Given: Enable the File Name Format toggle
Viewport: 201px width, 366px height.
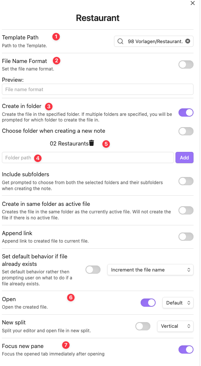Looking at the screenshot, I should pyautogui.click(x=186, y=64).
